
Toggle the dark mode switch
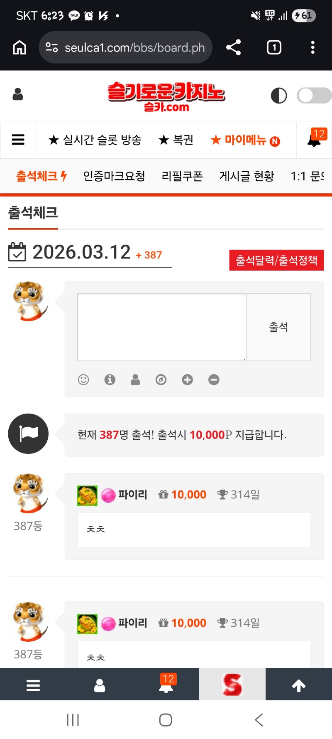point(314,95)
